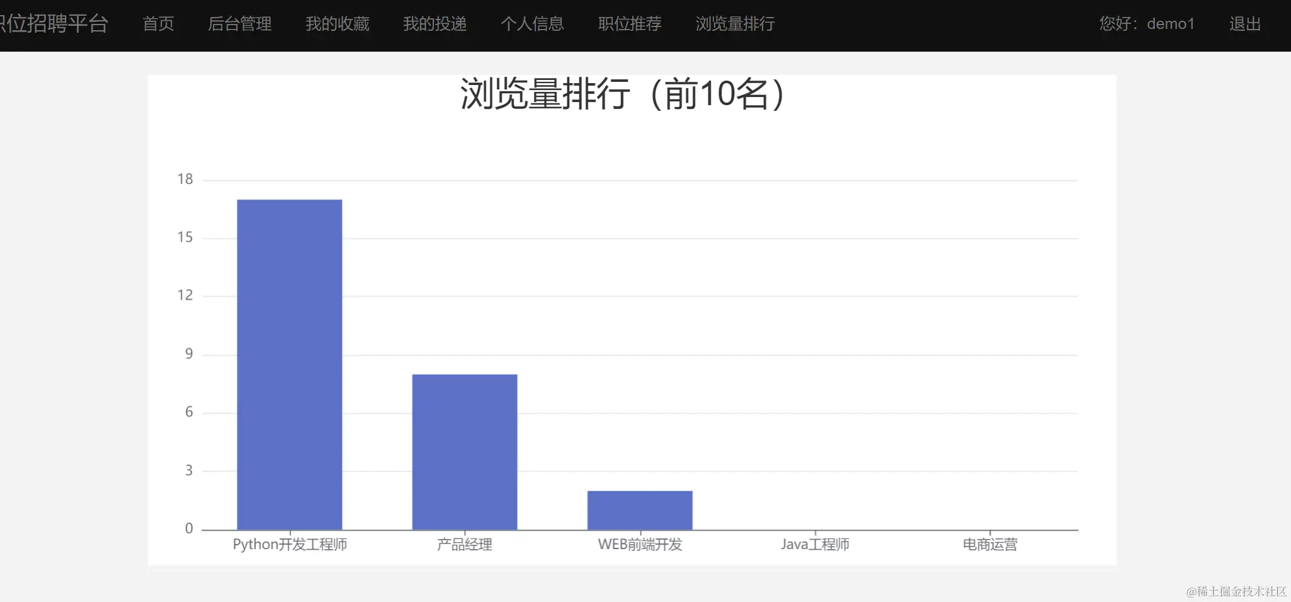Viewport: 1291px width, 602px height.
Task: Click the WEB前端开发 bar
Action: click(640, 511)
